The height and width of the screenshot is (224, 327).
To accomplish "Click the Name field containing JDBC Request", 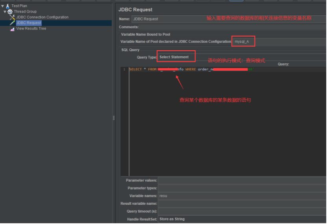I will click(x=229, y=19).
